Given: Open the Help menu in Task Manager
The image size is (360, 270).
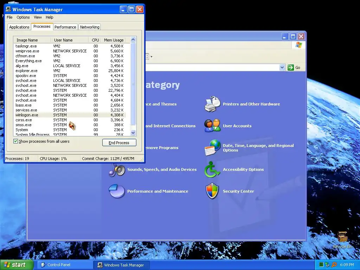Looking at the screenshot, I should point(49,17).
